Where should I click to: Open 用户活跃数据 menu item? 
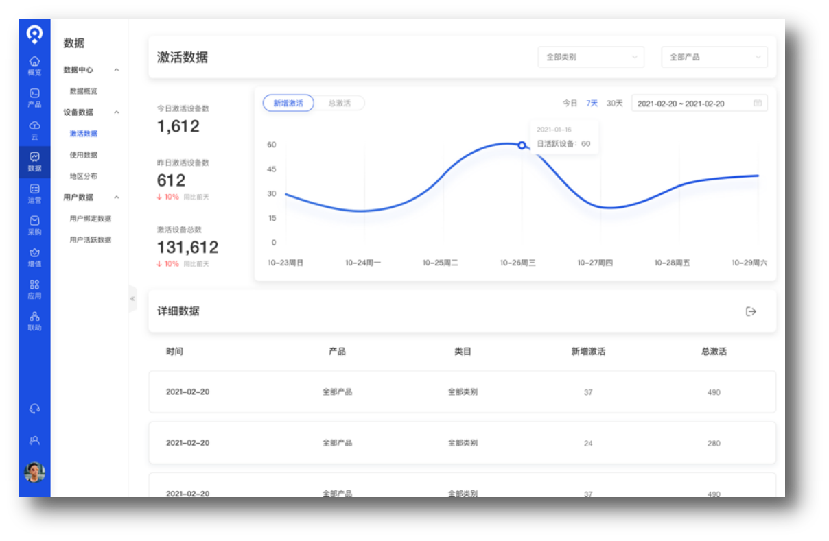[x=91, y=240]
